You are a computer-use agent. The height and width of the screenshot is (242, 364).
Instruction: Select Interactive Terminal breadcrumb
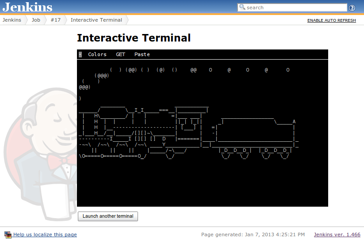(96, 20)
